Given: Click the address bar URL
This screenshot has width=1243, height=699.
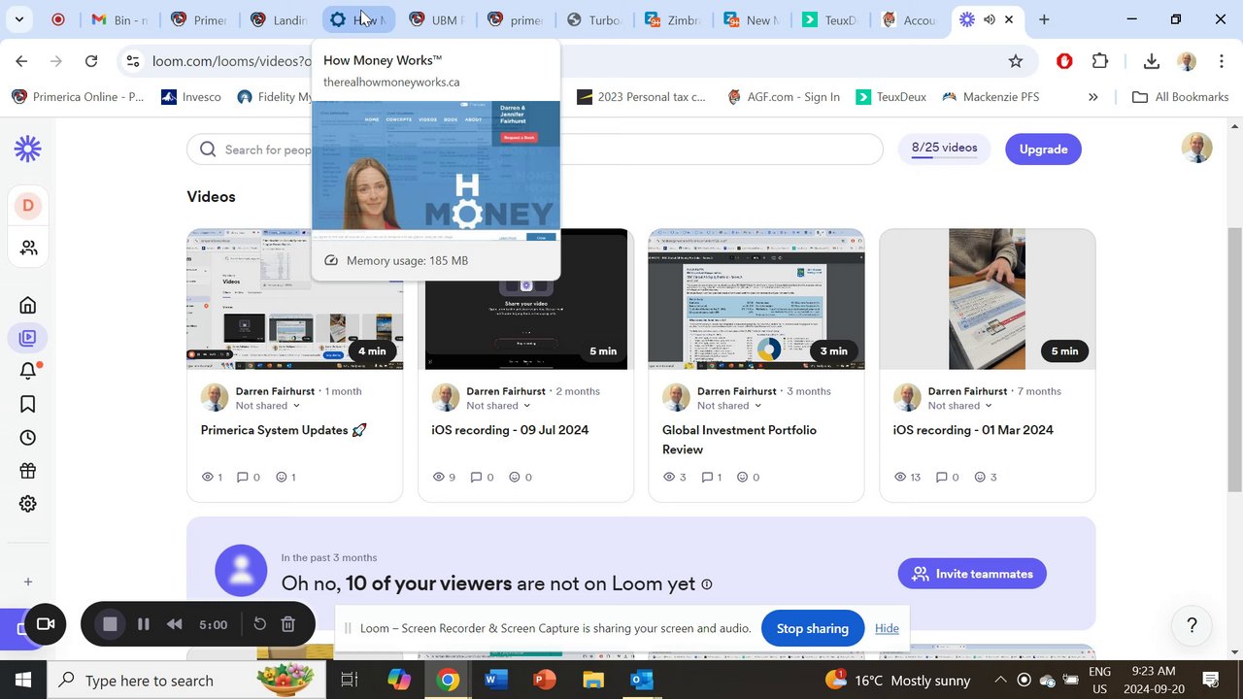Looking at the screenshot, I should [x=232, y=61].
